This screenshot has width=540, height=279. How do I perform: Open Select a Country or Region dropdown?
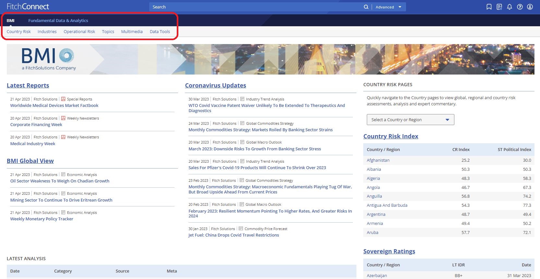tap(410, 120)
